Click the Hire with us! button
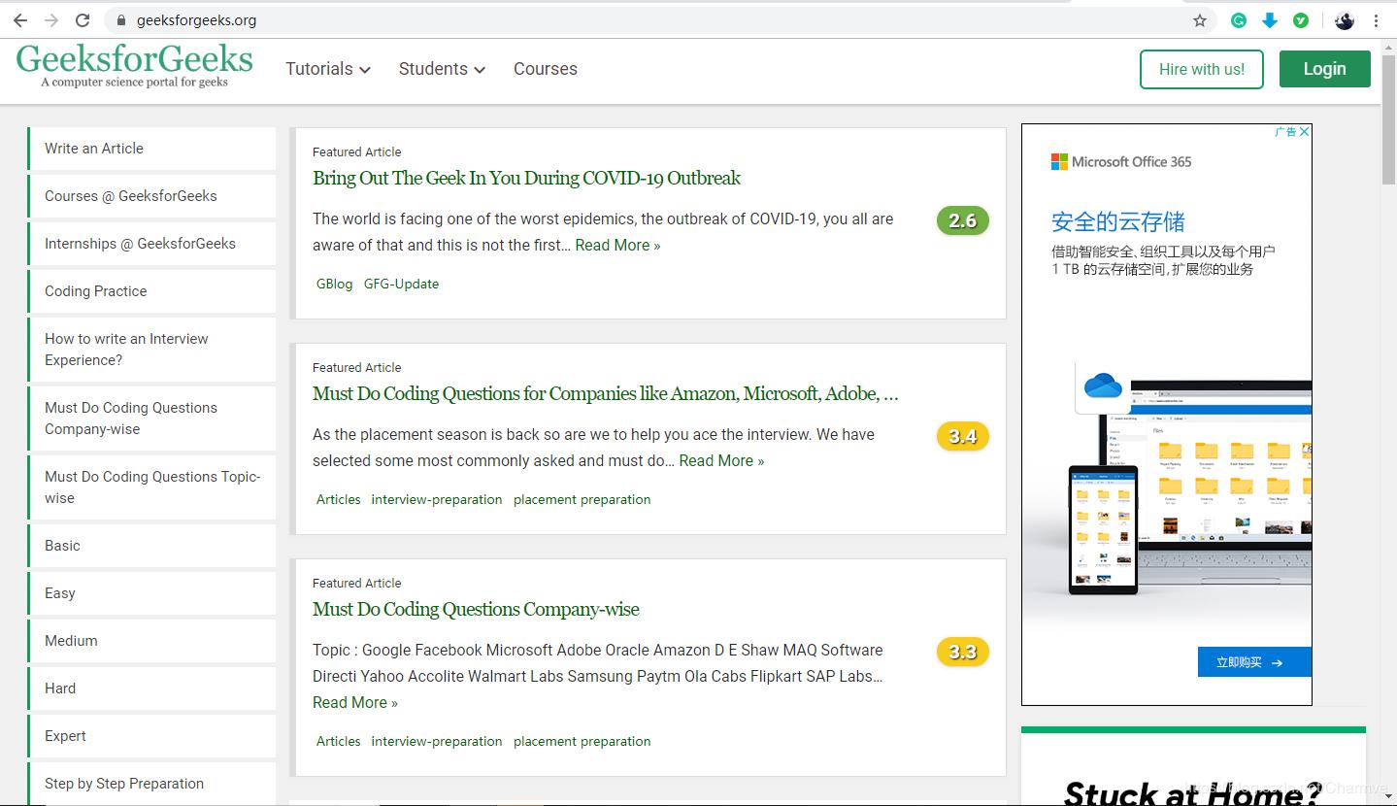The width and height of the screenshot is (1397, 806). pos(1201,69)
